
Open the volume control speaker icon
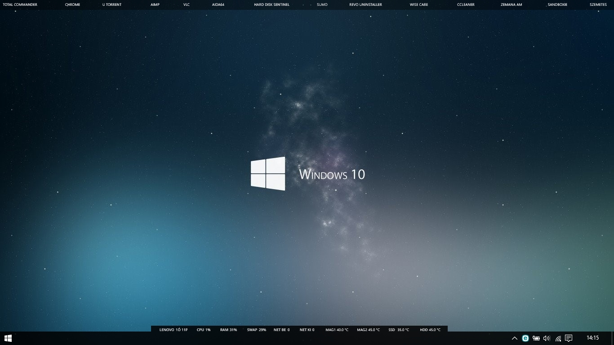[x=547, y=338]
